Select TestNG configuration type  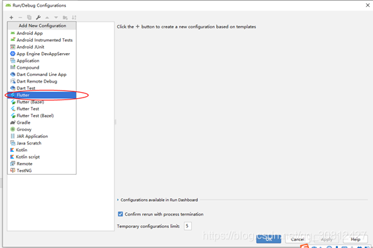pyautogui.click(x=42, y=171)
